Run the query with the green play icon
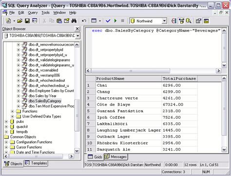This screenshot has height=176, width=231. pos(115,21)
